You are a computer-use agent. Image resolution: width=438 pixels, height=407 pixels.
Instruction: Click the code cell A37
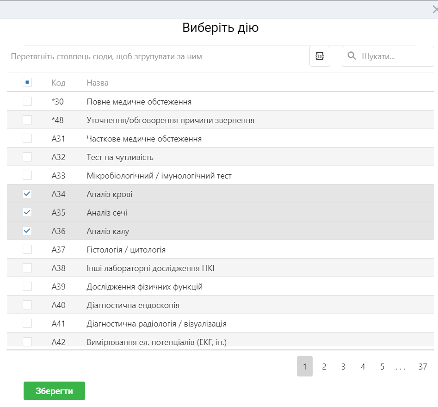(x=58, y=249)
